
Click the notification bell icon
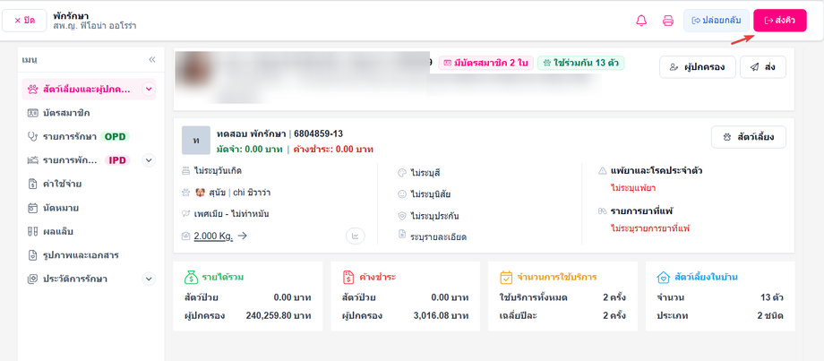(x=641, y=21)
